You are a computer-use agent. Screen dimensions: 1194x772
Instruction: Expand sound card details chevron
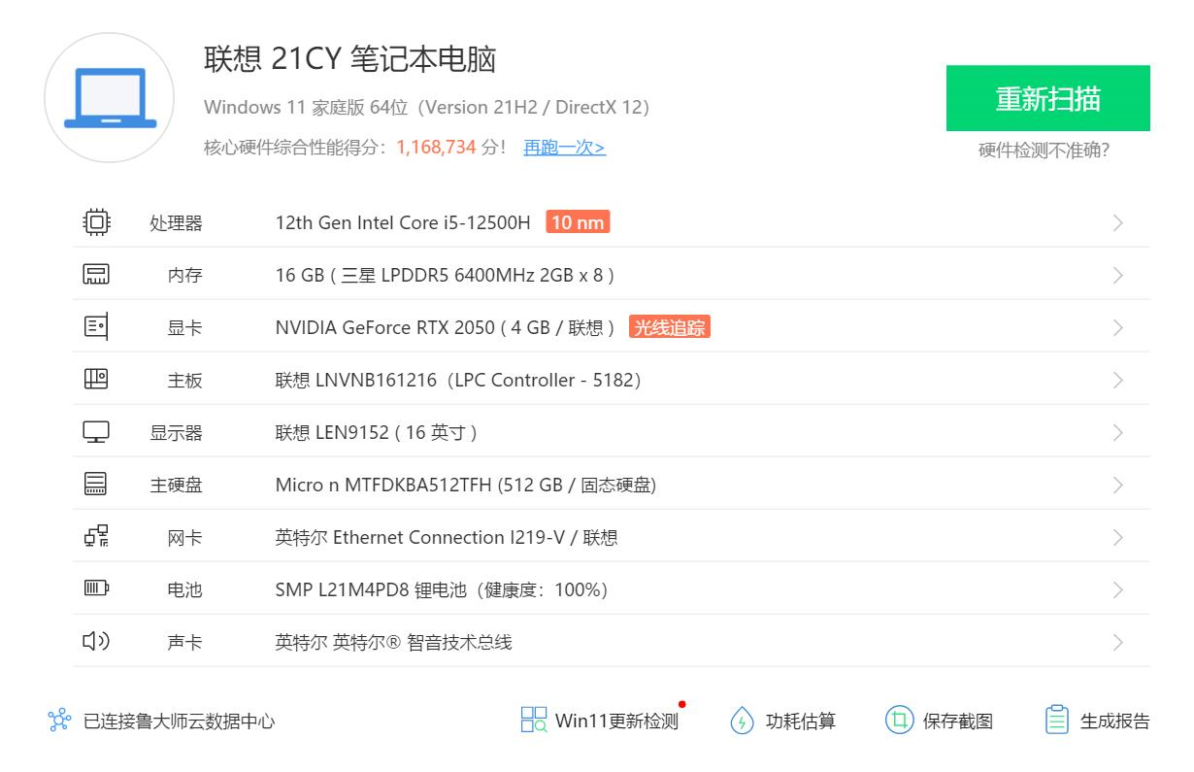point(1117,643)
